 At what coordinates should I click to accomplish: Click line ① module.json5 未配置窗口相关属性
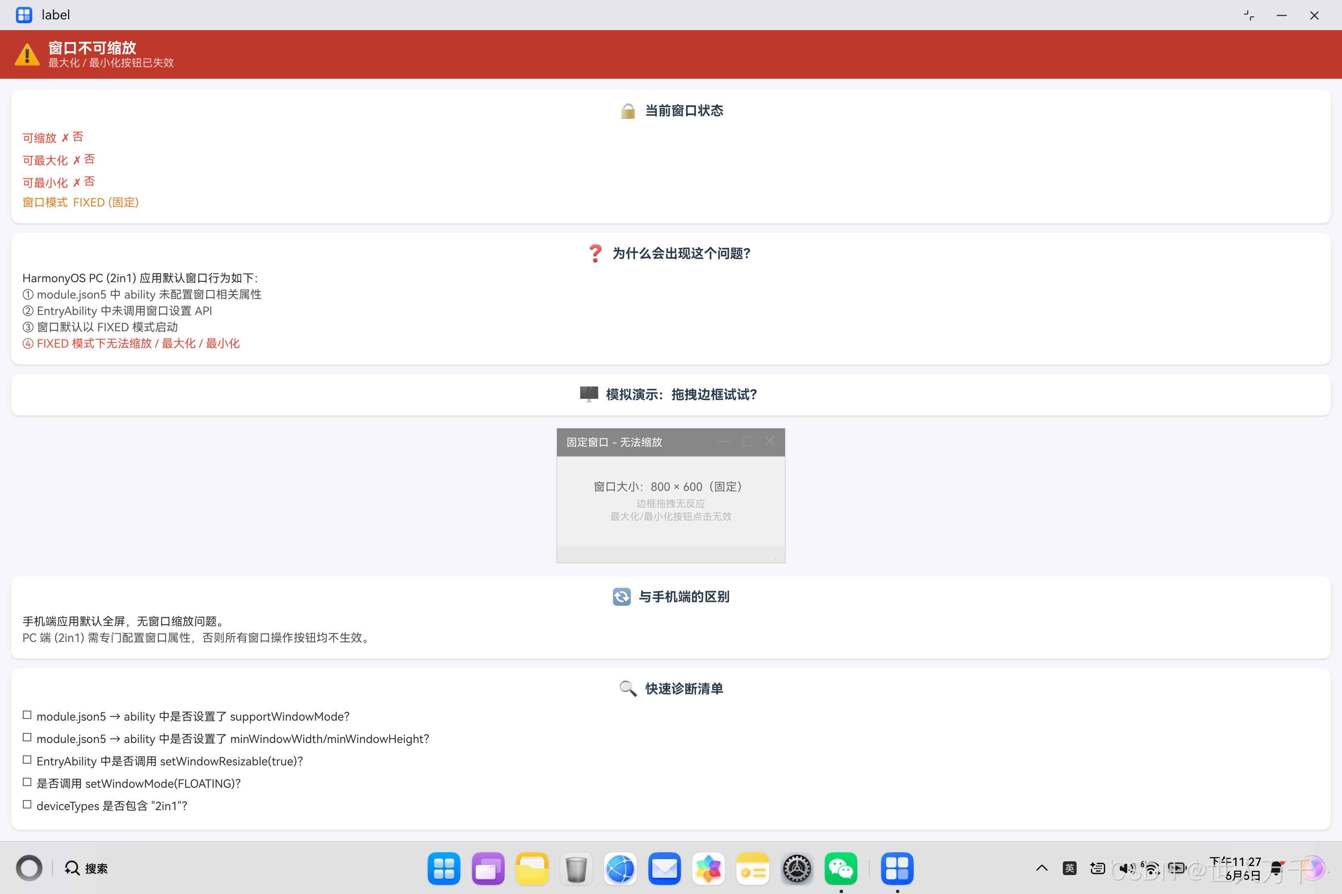click(x=142, y=294)
